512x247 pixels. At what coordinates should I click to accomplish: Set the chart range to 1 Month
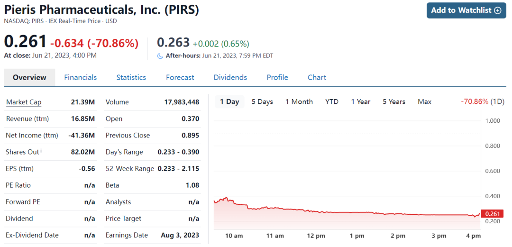(x=299, y=101)
